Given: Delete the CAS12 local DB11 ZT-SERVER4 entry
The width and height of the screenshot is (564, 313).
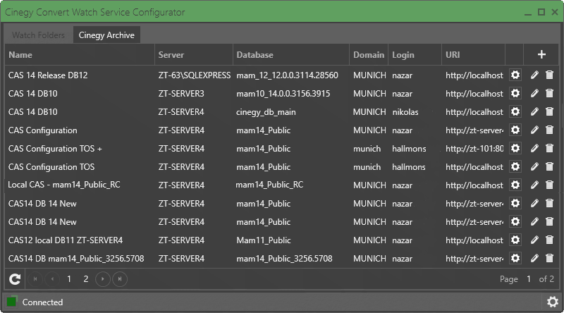Looking at the screenshot, I should coord(549,240).
